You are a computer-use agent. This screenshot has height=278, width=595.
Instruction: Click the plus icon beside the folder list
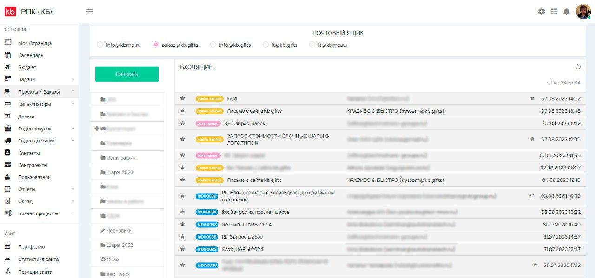click(97, 129)
